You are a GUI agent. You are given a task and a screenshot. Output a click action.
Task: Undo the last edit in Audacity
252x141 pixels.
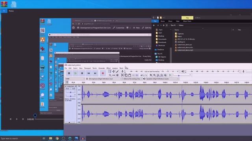[142, 75]
